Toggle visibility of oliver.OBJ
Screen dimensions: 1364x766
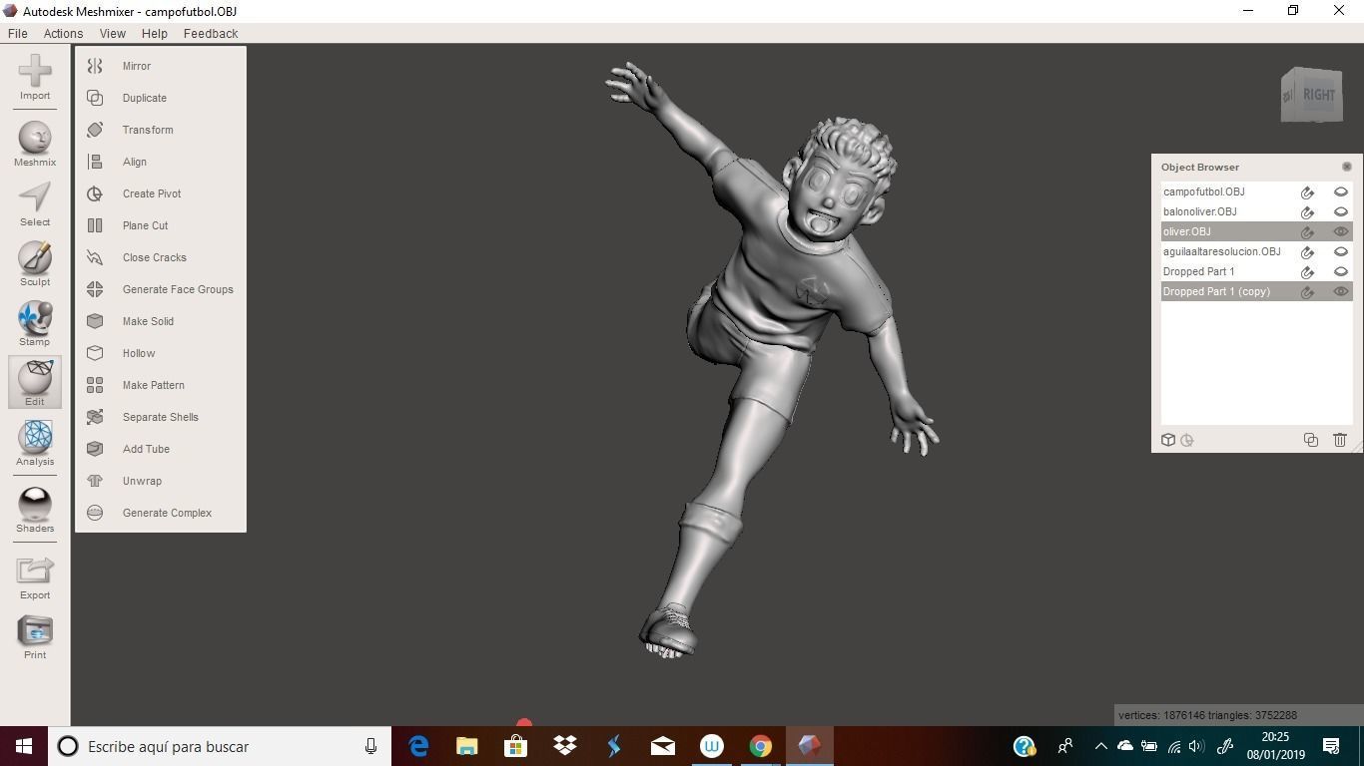(x=1341, y=231)
